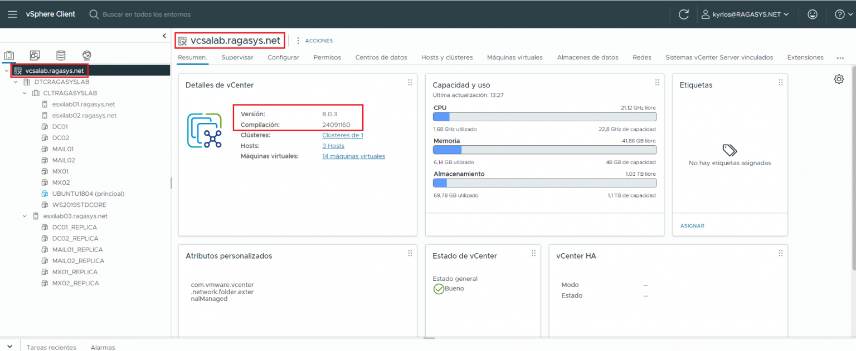Click the Almacenamiento usage bar

pos(544,183)
